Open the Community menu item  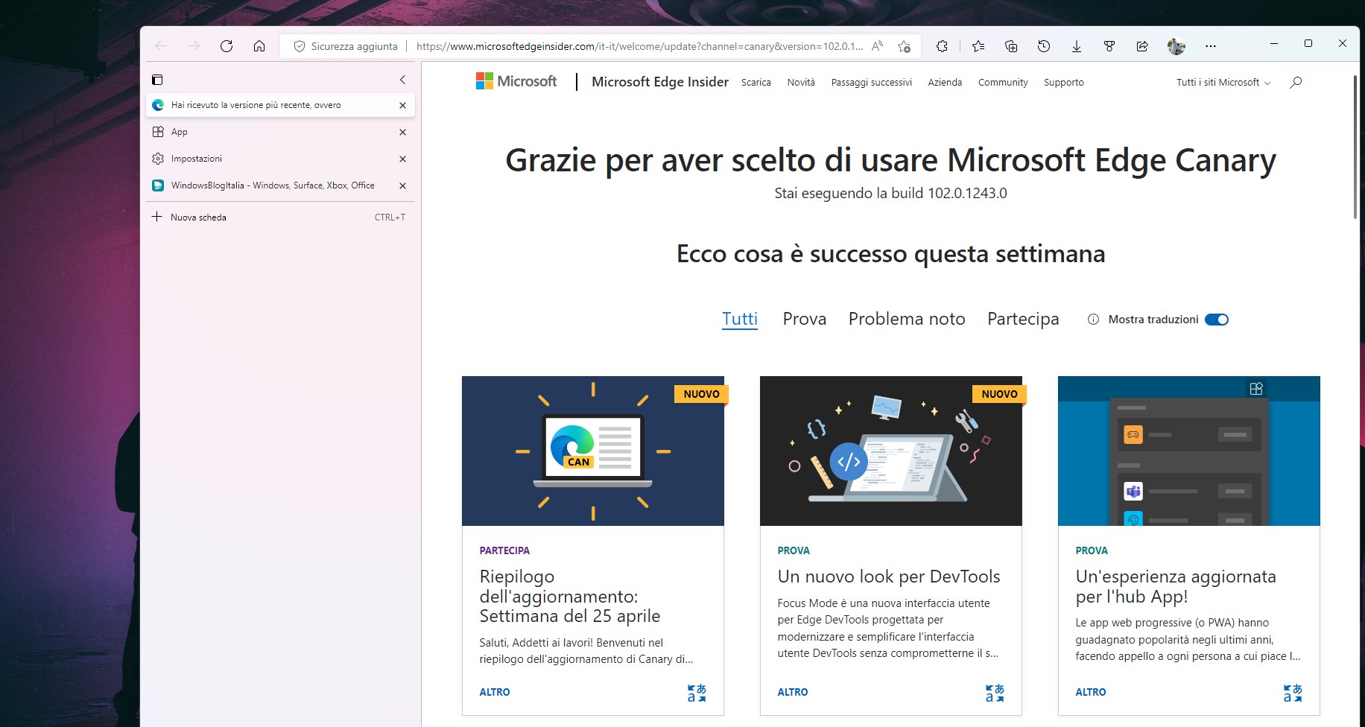(x=1003, y=83)
